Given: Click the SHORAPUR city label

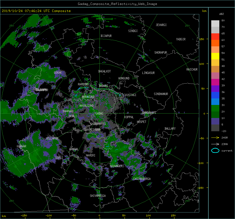Looking at the screenshot, I should pos(161,53).
